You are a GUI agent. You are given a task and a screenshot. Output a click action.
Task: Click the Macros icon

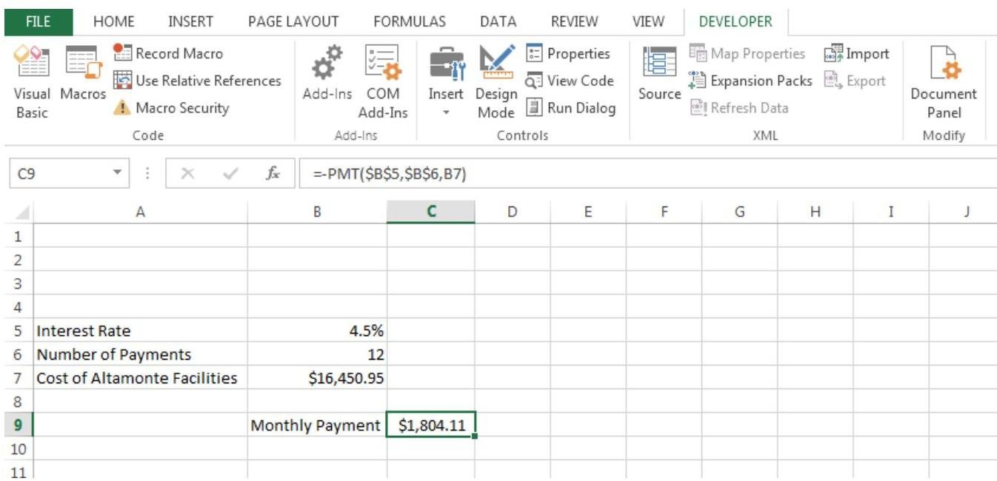[82, 81]
